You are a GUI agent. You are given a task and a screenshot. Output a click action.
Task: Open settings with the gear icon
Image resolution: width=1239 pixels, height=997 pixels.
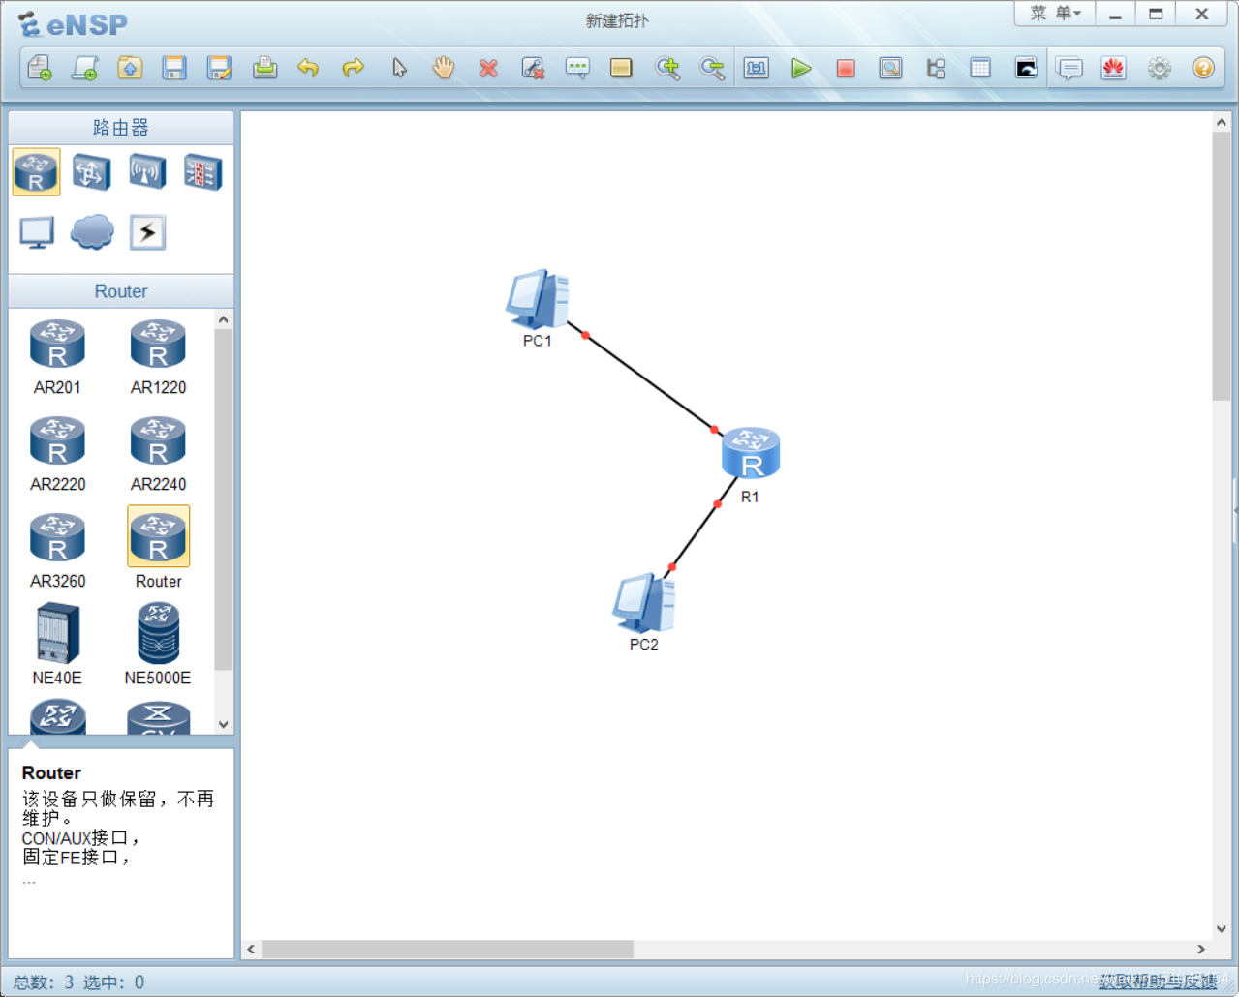point(1159,68)
